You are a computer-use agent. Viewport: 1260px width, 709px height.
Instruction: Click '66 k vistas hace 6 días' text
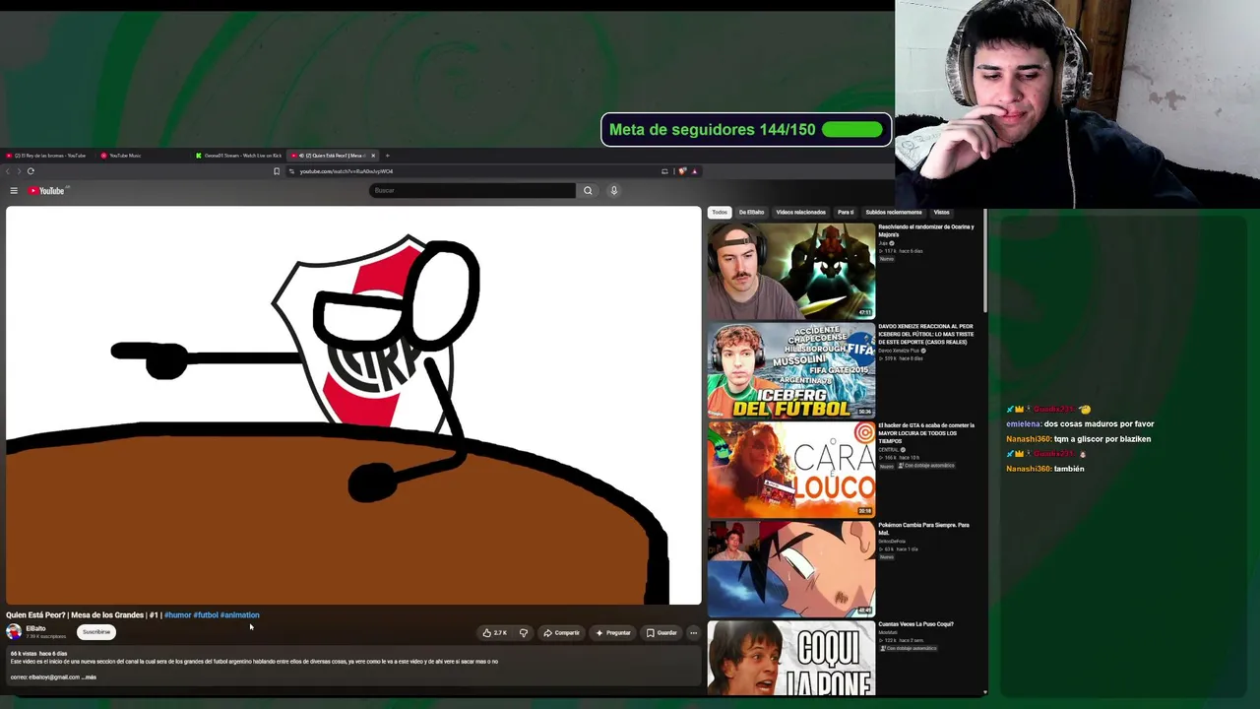[x=39, y=654]
